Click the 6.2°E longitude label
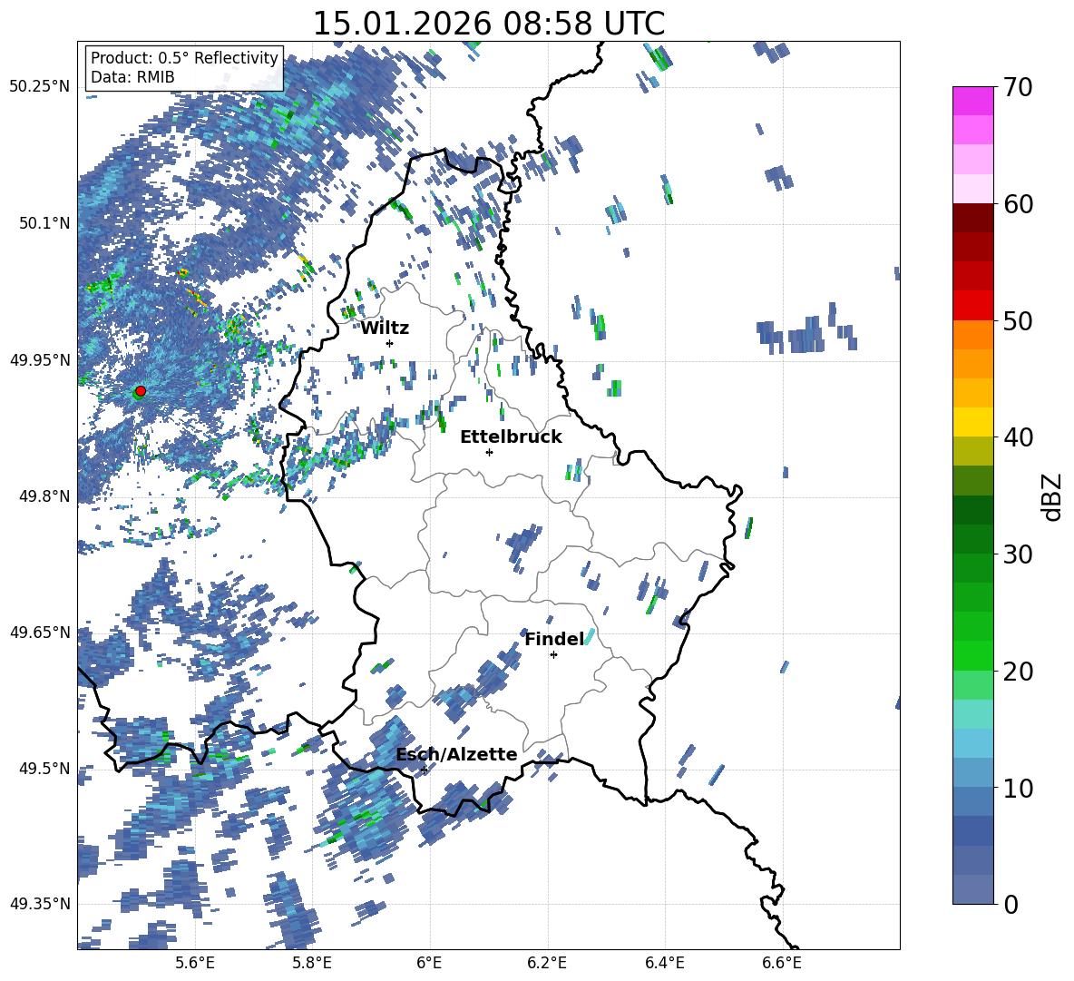Screen dimensions: 1074x981 (547, 963)
